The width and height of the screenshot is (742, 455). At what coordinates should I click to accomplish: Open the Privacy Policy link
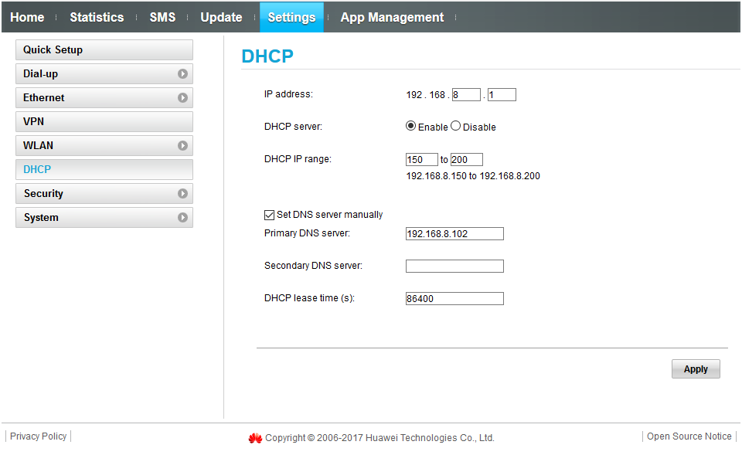[39, 436]
